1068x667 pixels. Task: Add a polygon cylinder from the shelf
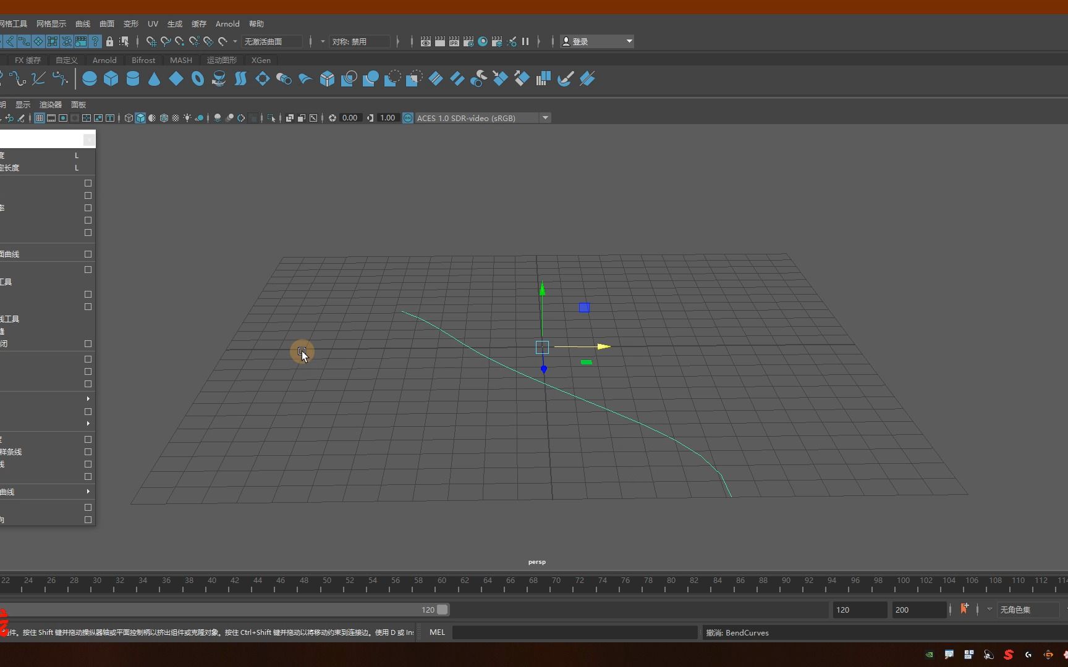(x=133, y=79)
